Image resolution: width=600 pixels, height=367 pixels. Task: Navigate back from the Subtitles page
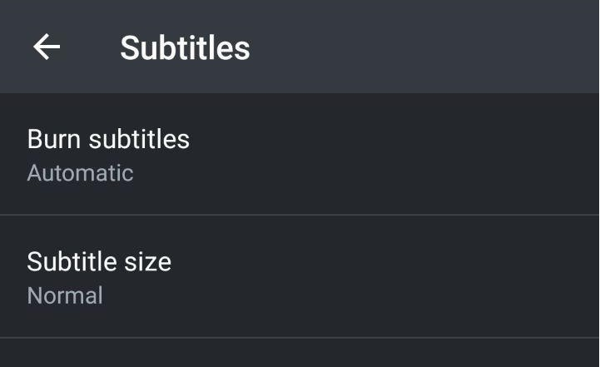click(x=47, y=47)
